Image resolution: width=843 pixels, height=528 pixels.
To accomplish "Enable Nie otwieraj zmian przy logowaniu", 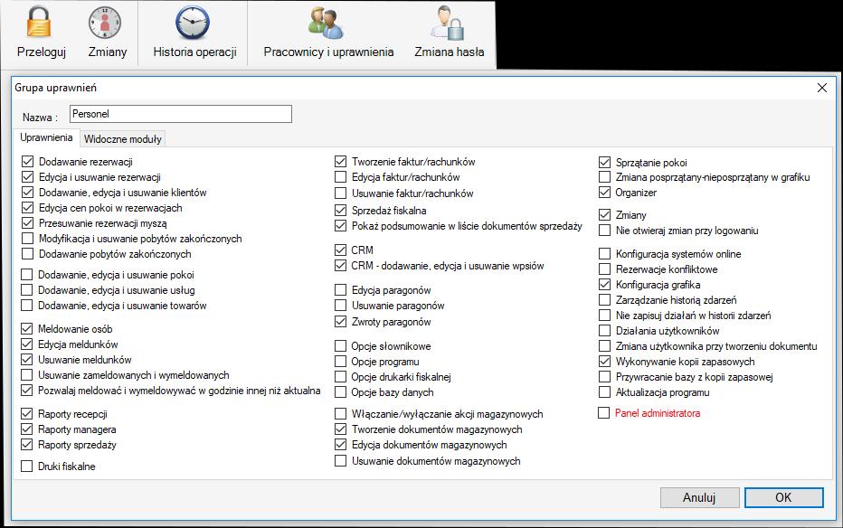I will 605,231.
